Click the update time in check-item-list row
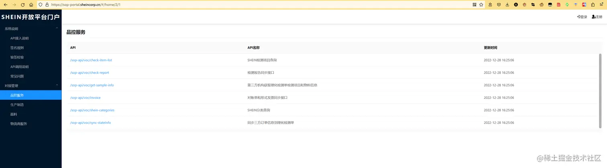607x168 pixels. click(499, 60)
